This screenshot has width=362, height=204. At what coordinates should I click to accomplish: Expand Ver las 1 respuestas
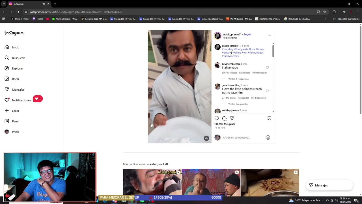coord(238,104)
